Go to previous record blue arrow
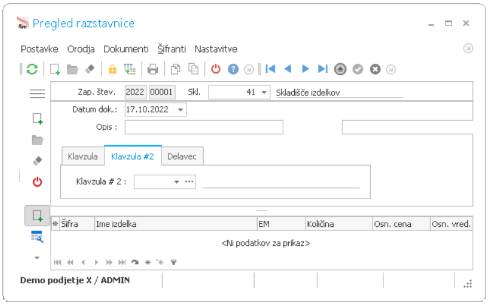 (288, 69)
